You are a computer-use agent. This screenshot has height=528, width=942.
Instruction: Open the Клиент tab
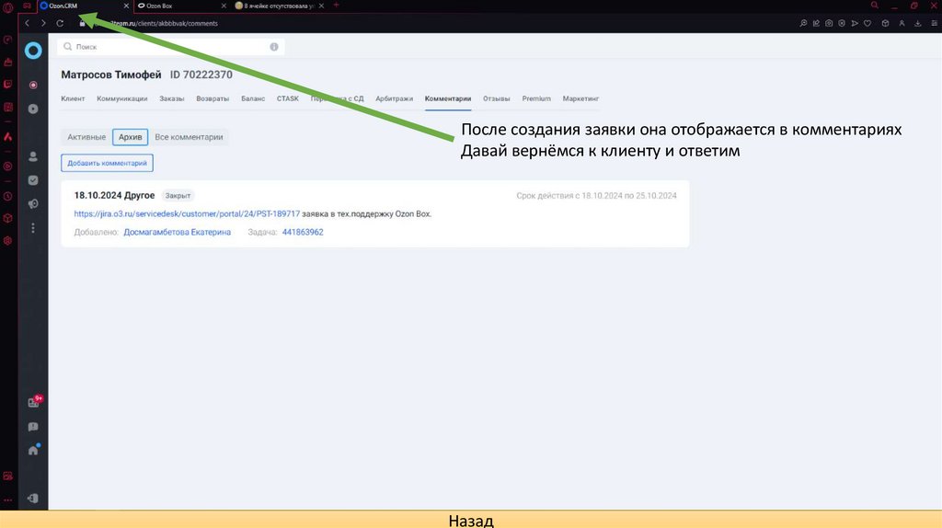click(73, 98)
